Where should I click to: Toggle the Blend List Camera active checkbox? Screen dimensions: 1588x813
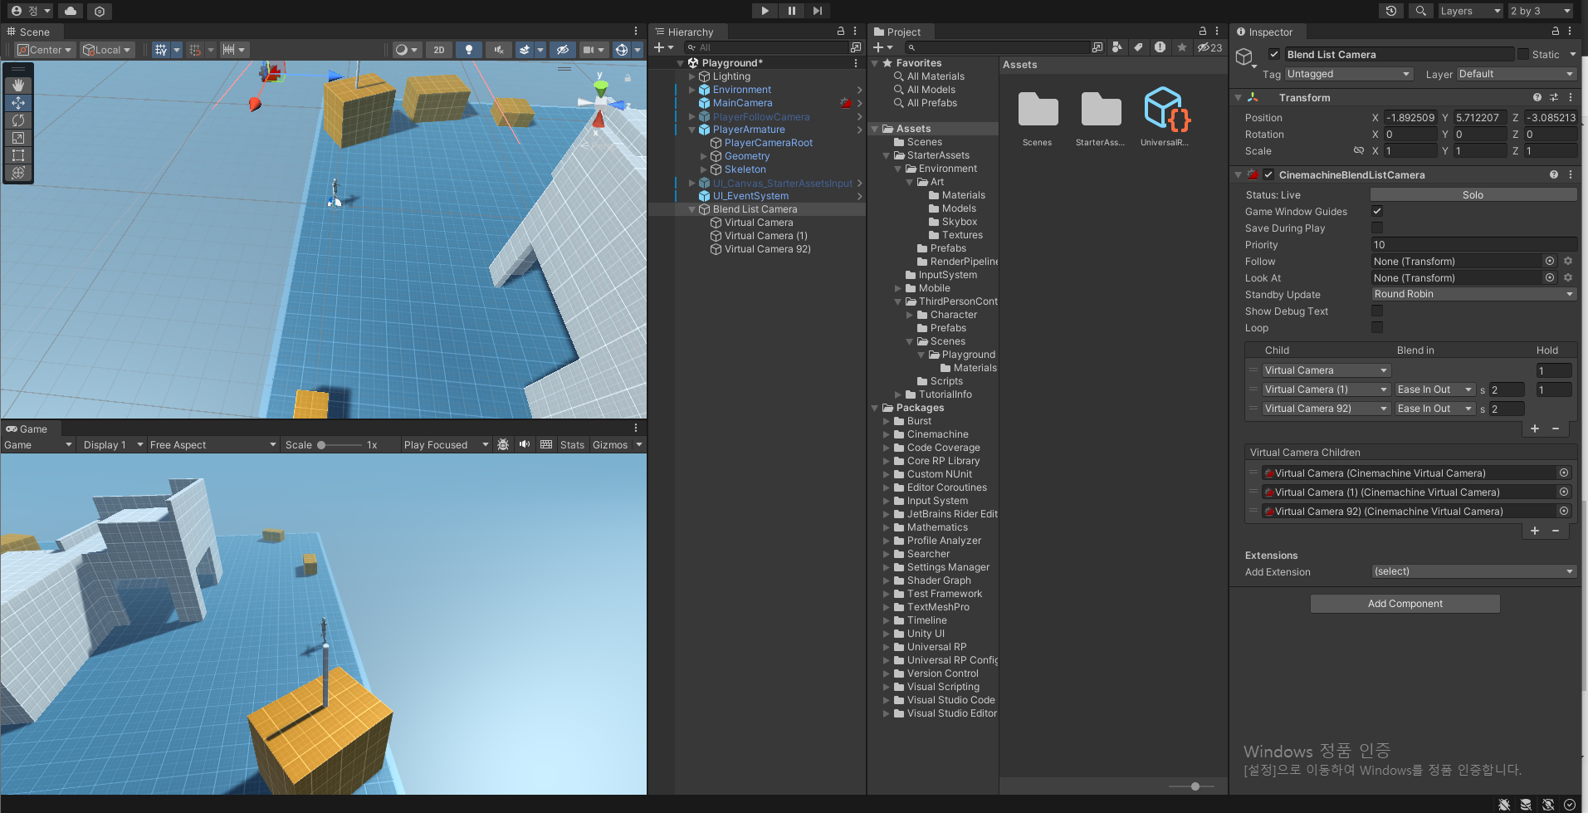point(1274,54)
